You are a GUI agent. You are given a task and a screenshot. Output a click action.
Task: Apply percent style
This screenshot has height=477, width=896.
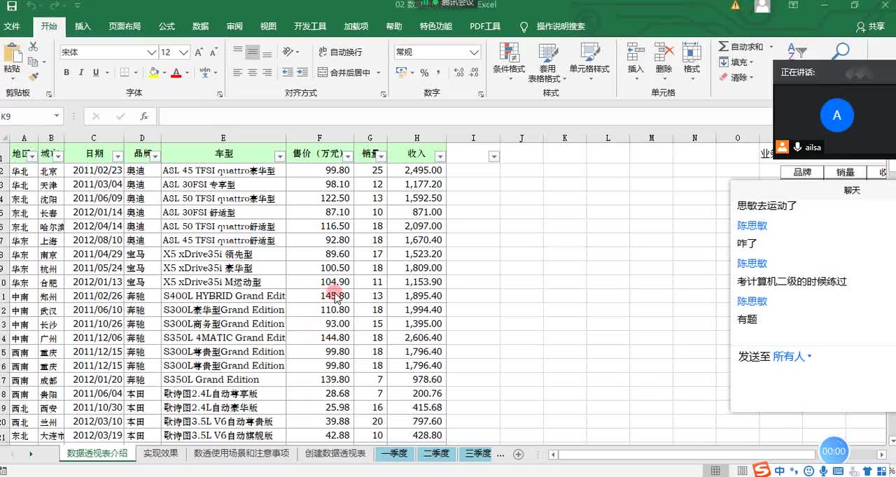click(424, 73)
